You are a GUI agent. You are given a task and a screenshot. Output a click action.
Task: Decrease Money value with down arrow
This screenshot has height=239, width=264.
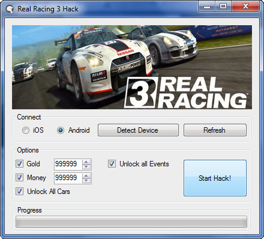coord(86,180)
